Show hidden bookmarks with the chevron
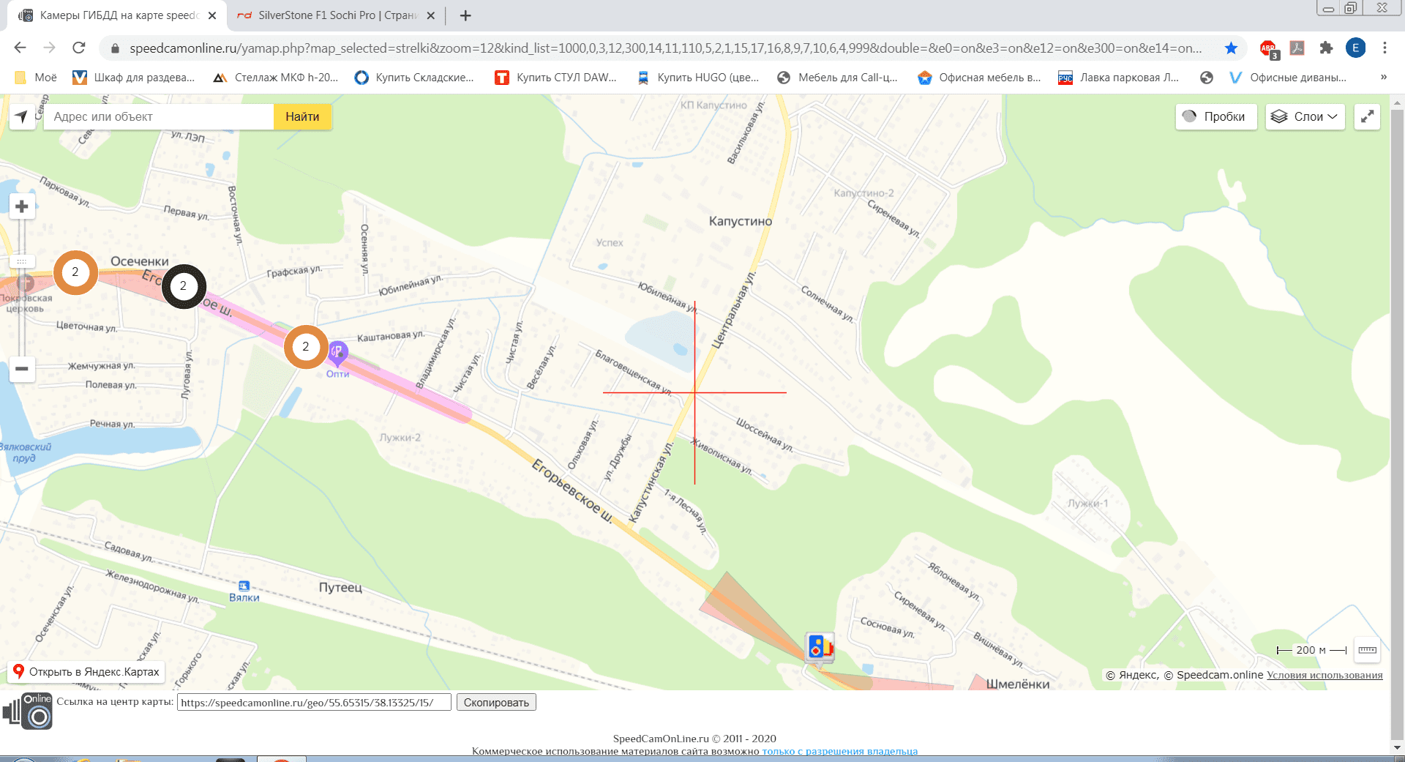 point(1383,78)
